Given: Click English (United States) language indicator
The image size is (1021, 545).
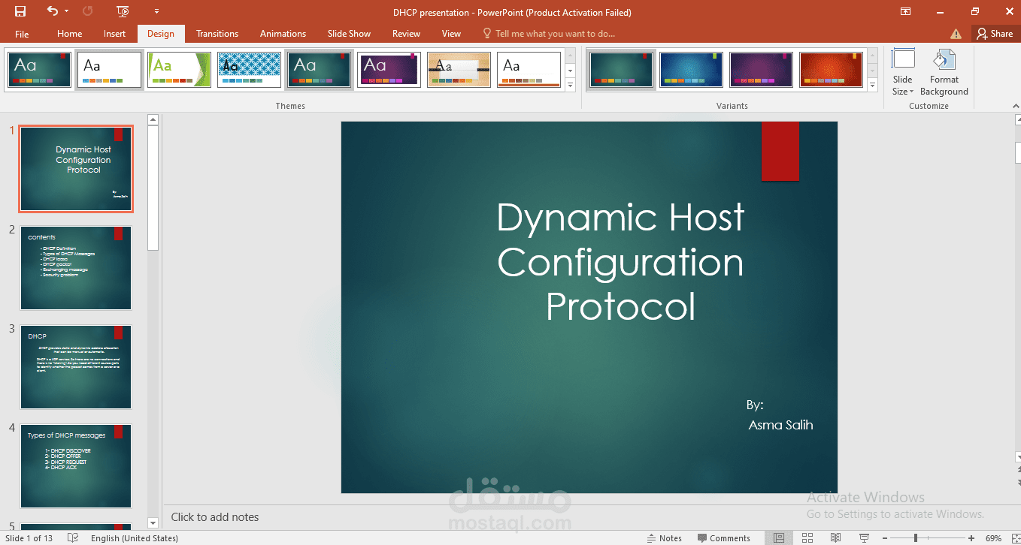Looking at the screenshot, I should pyautogui.click(x=135, y=538).
